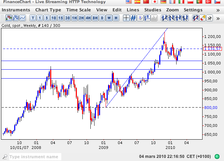This screenshot has width=224, height=161.
Task: Expand the menu bar overflow chevron
Action: 218,10
